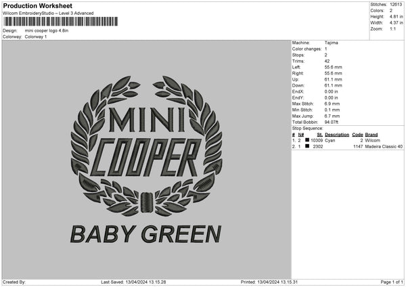Click the Max Jump value 6.7 mm
Screen dimensions: 406x287
[x=332, y=116]
